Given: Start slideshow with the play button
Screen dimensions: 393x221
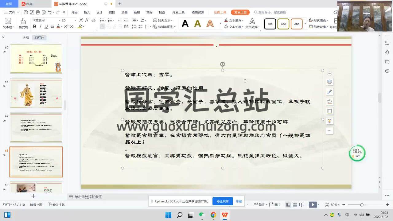Looking at the screenshot, I should point(313,205).
